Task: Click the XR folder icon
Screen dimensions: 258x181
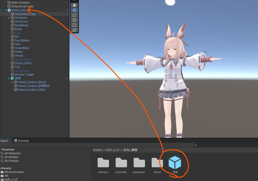Action: 2,176
